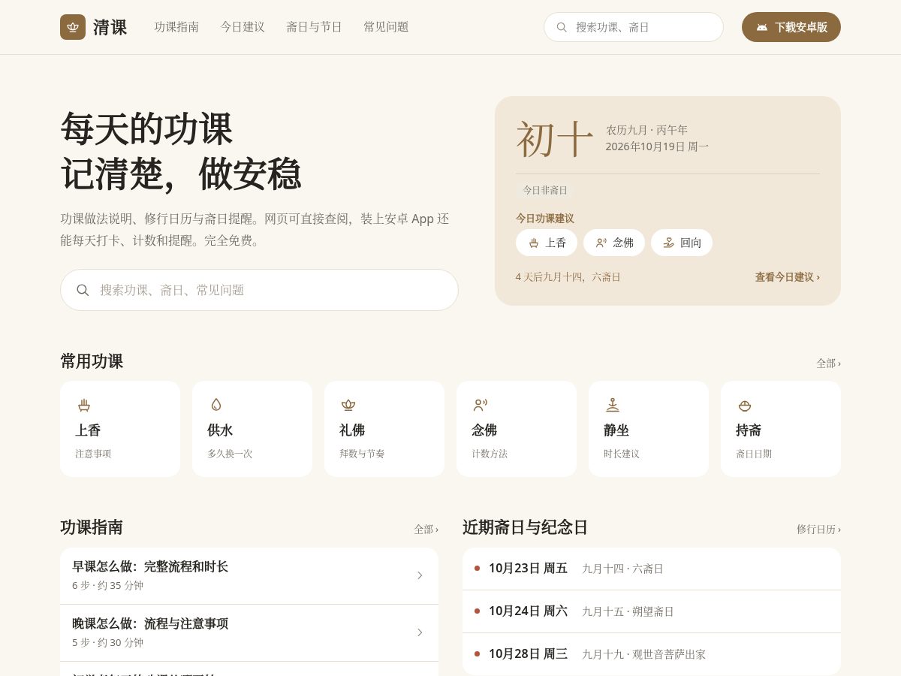Select the 回向 suggestion chip
The height and width of the screenshot is (676, 901).
coord(682,243)
